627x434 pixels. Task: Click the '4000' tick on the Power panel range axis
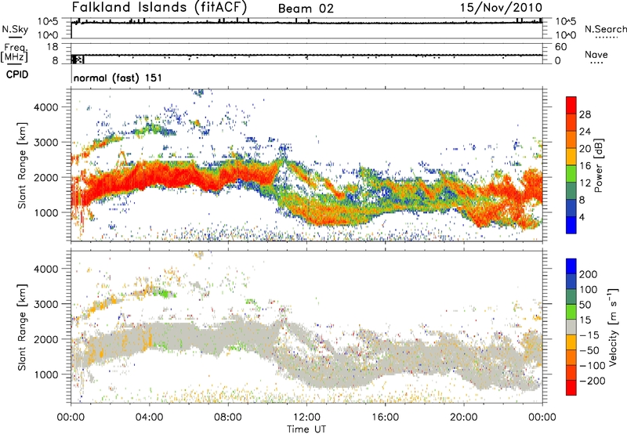(x=46, y=107)
